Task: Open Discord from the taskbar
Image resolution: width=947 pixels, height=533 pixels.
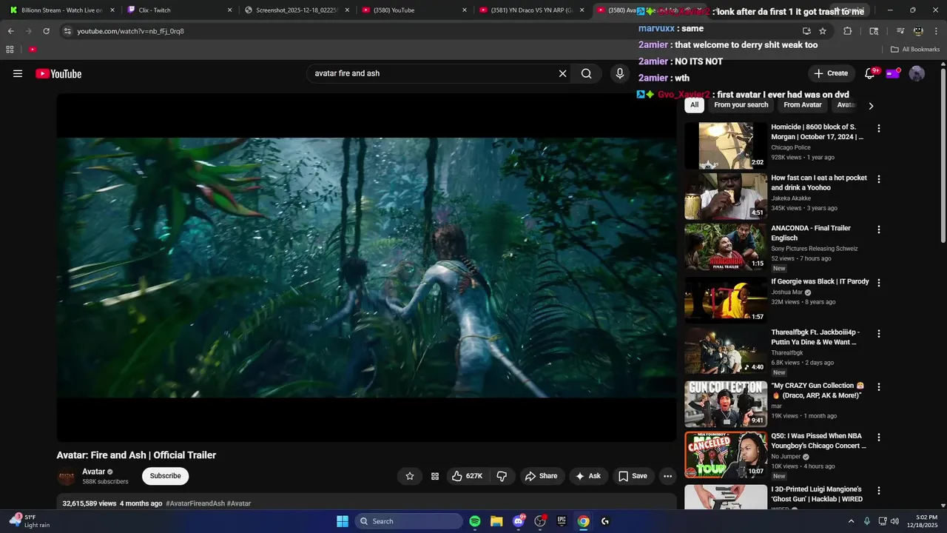Action: [x=519, y=521]
